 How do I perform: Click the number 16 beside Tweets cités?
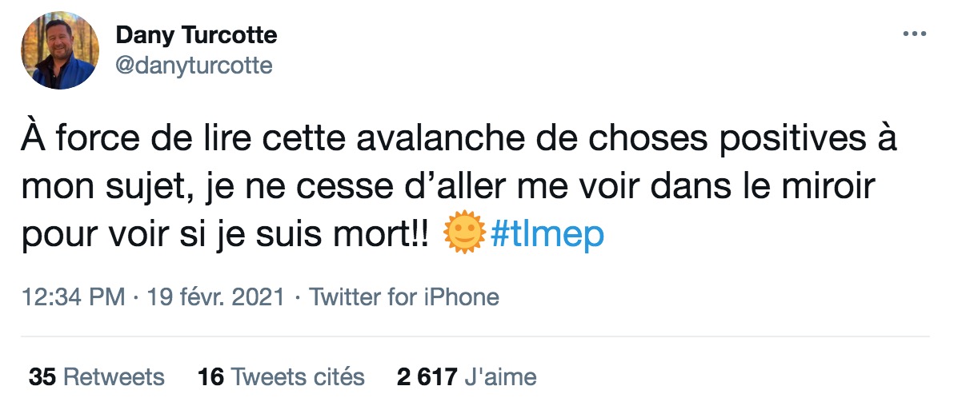coord(211,376)
